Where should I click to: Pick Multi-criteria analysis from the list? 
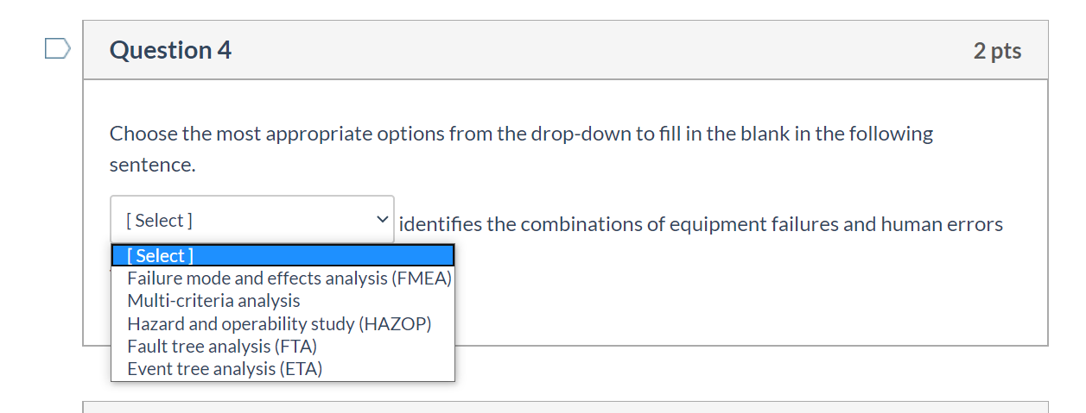pyautogui.click(x=213, y=301)
